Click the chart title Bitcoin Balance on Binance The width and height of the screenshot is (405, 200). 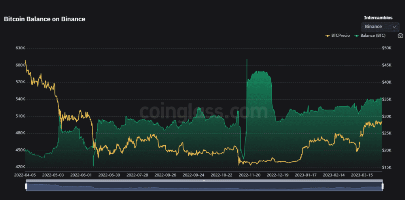pos(44,19)
